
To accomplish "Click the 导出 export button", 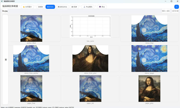I will click(102, 7).
